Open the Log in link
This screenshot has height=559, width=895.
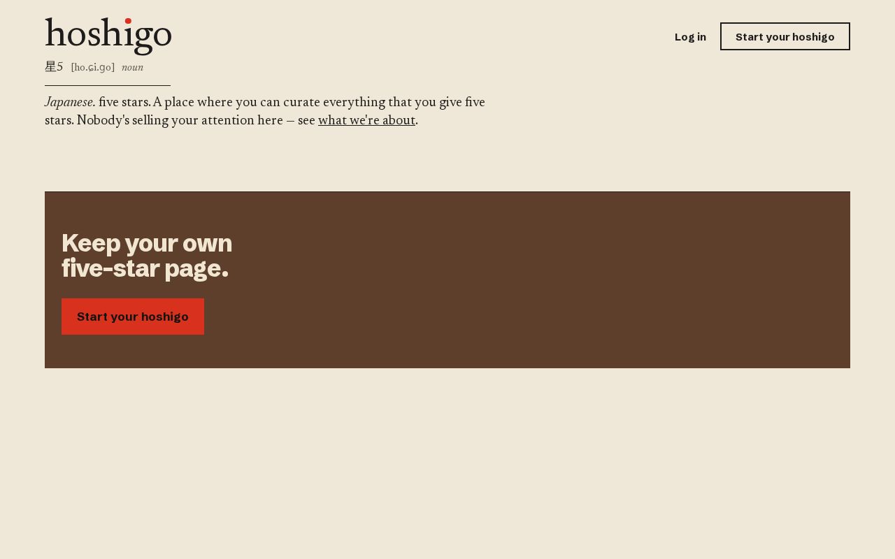click(690, 37)
